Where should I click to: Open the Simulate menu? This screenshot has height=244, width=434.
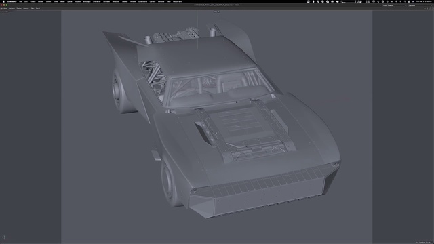[116, 1]
